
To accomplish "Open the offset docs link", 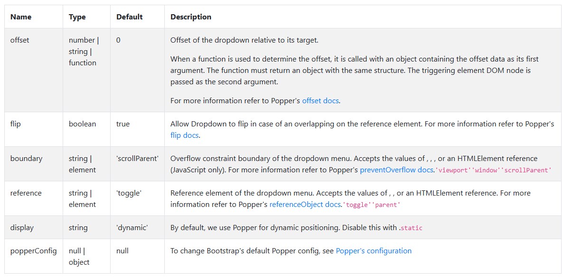I will pyautogui.click(x=320, y=100).
